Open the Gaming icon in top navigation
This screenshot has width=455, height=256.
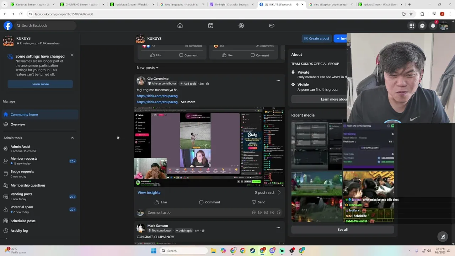pos(272,26)
